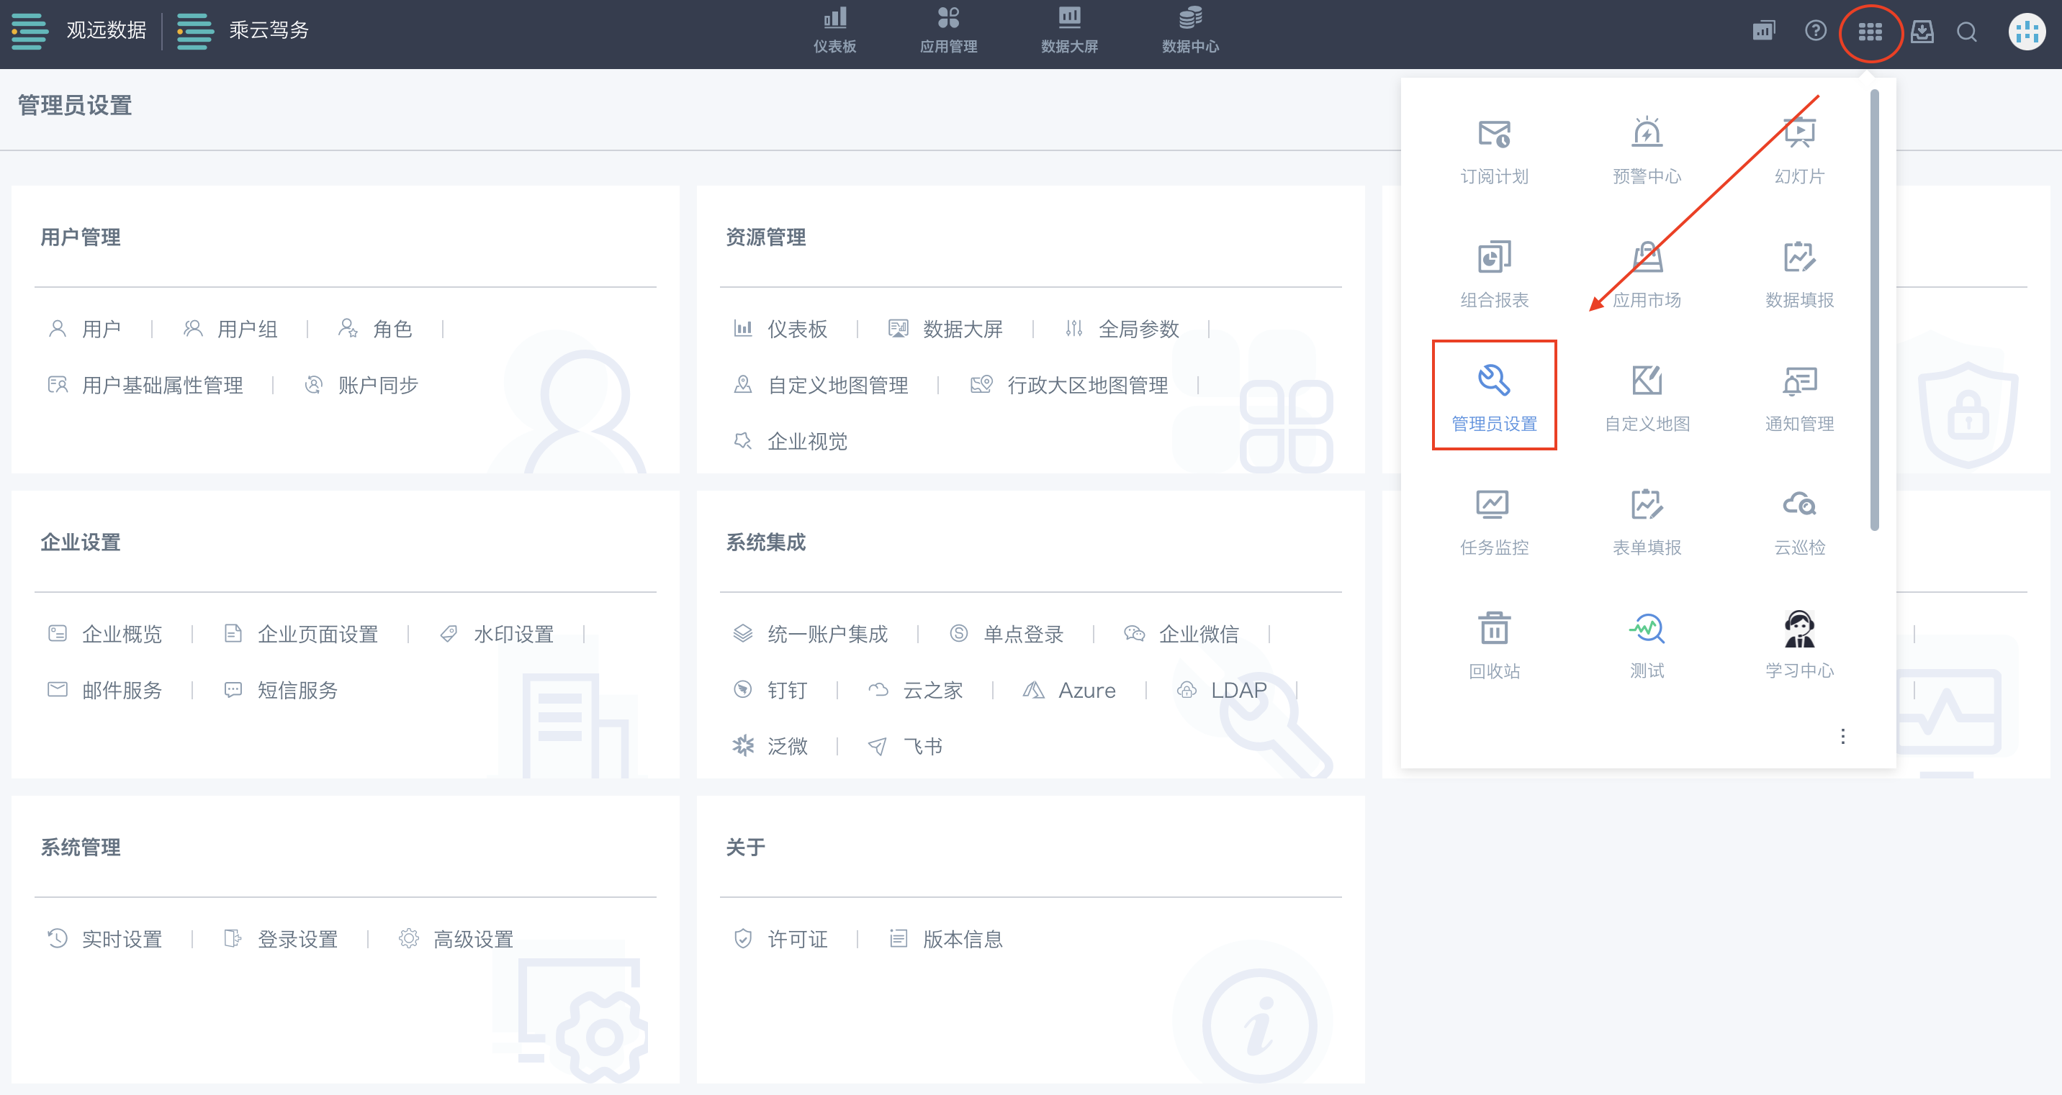Open 仪表板 under 资源管理
This screenshot has height=1095, width=2062.
[780, 329]
